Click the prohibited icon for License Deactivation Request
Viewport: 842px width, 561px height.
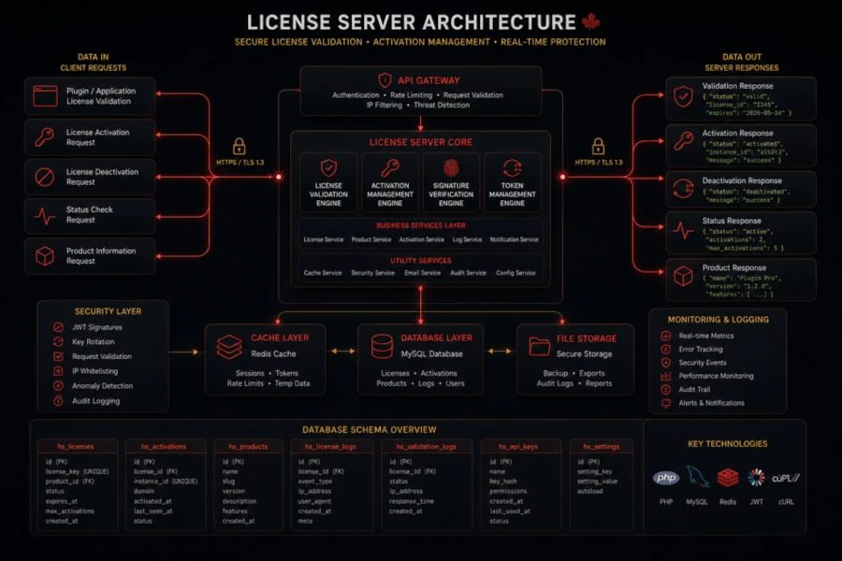45,177
